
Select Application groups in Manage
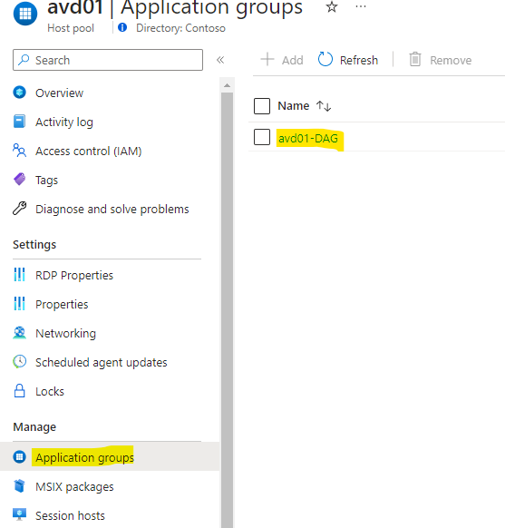click(85, 458)
